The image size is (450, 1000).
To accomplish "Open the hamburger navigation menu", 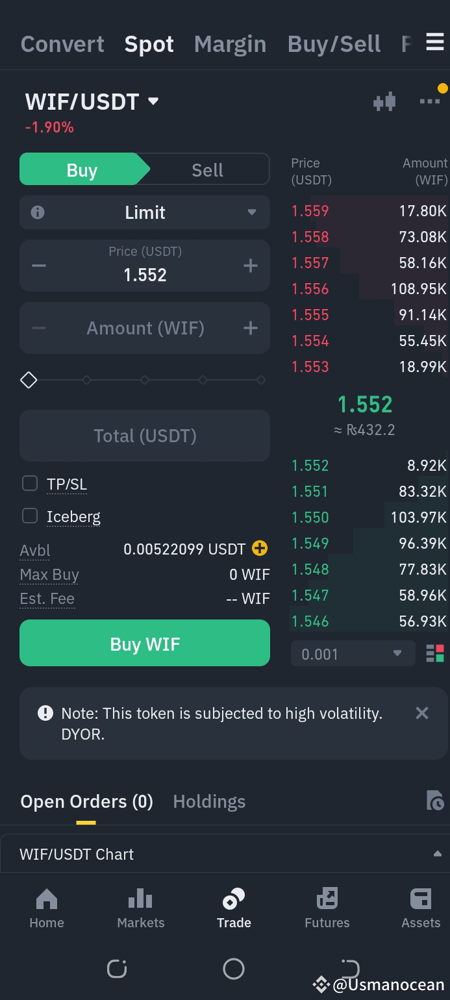I will (x=434, y=41).
